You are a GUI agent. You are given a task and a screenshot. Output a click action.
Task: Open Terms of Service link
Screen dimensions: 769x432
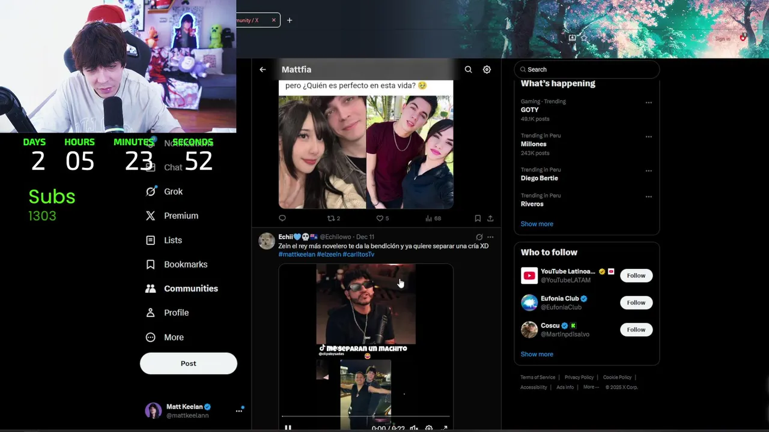[x=538, y=377]
